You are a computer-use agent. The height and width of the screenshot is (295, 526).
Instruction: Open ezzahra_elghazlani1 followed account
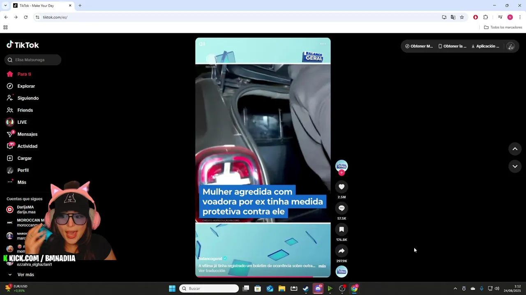click(x=34, y=264)
